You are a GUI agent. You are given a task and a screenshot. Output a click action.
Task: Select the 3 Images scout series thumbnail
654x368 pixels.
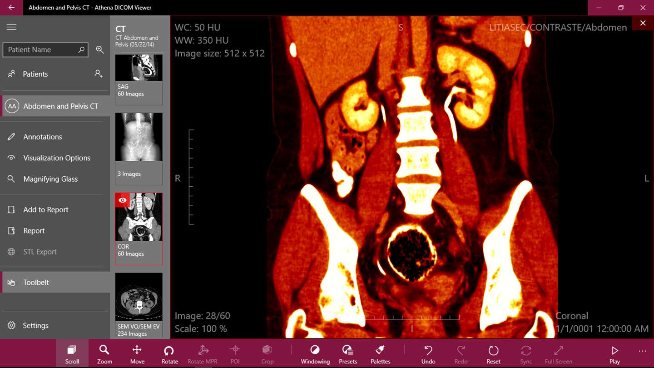coord(139,149)
